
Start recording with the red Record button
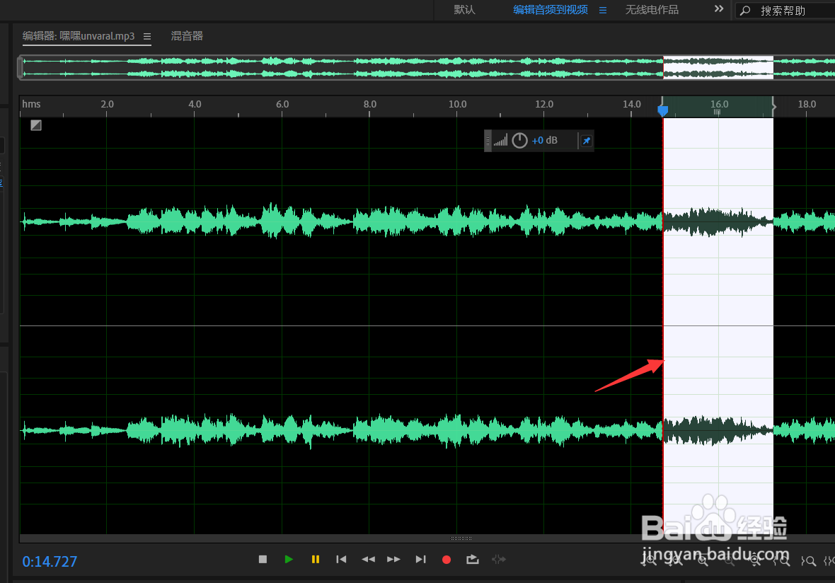pos(447,560)
